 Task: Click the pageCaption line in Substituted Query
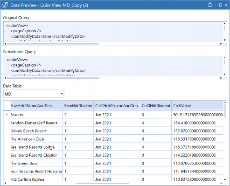coord(26,65)
